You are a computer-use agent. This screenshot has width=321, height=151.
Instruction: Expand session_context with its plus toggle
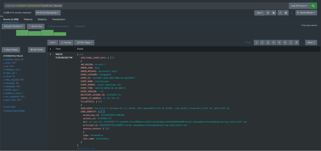(x=107, y=128)
